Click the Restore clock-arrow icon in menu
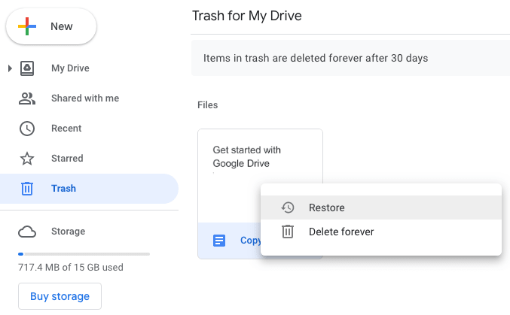The height and width of the screenshot is (315, 510). (x=287, y=208)
